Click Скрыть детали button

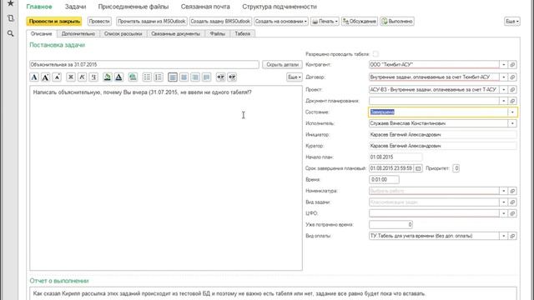[282, 65]
